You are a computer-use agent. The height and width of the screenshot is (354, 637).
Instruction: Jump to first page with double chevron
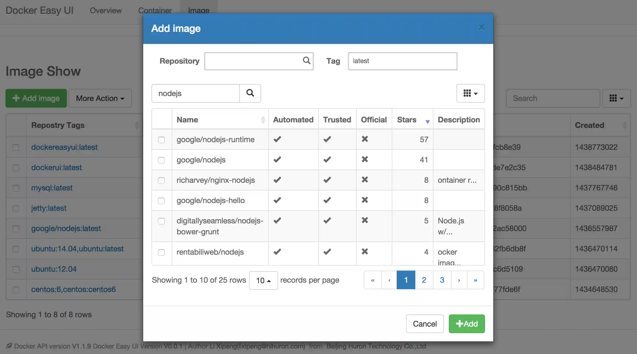click(373, 280)
